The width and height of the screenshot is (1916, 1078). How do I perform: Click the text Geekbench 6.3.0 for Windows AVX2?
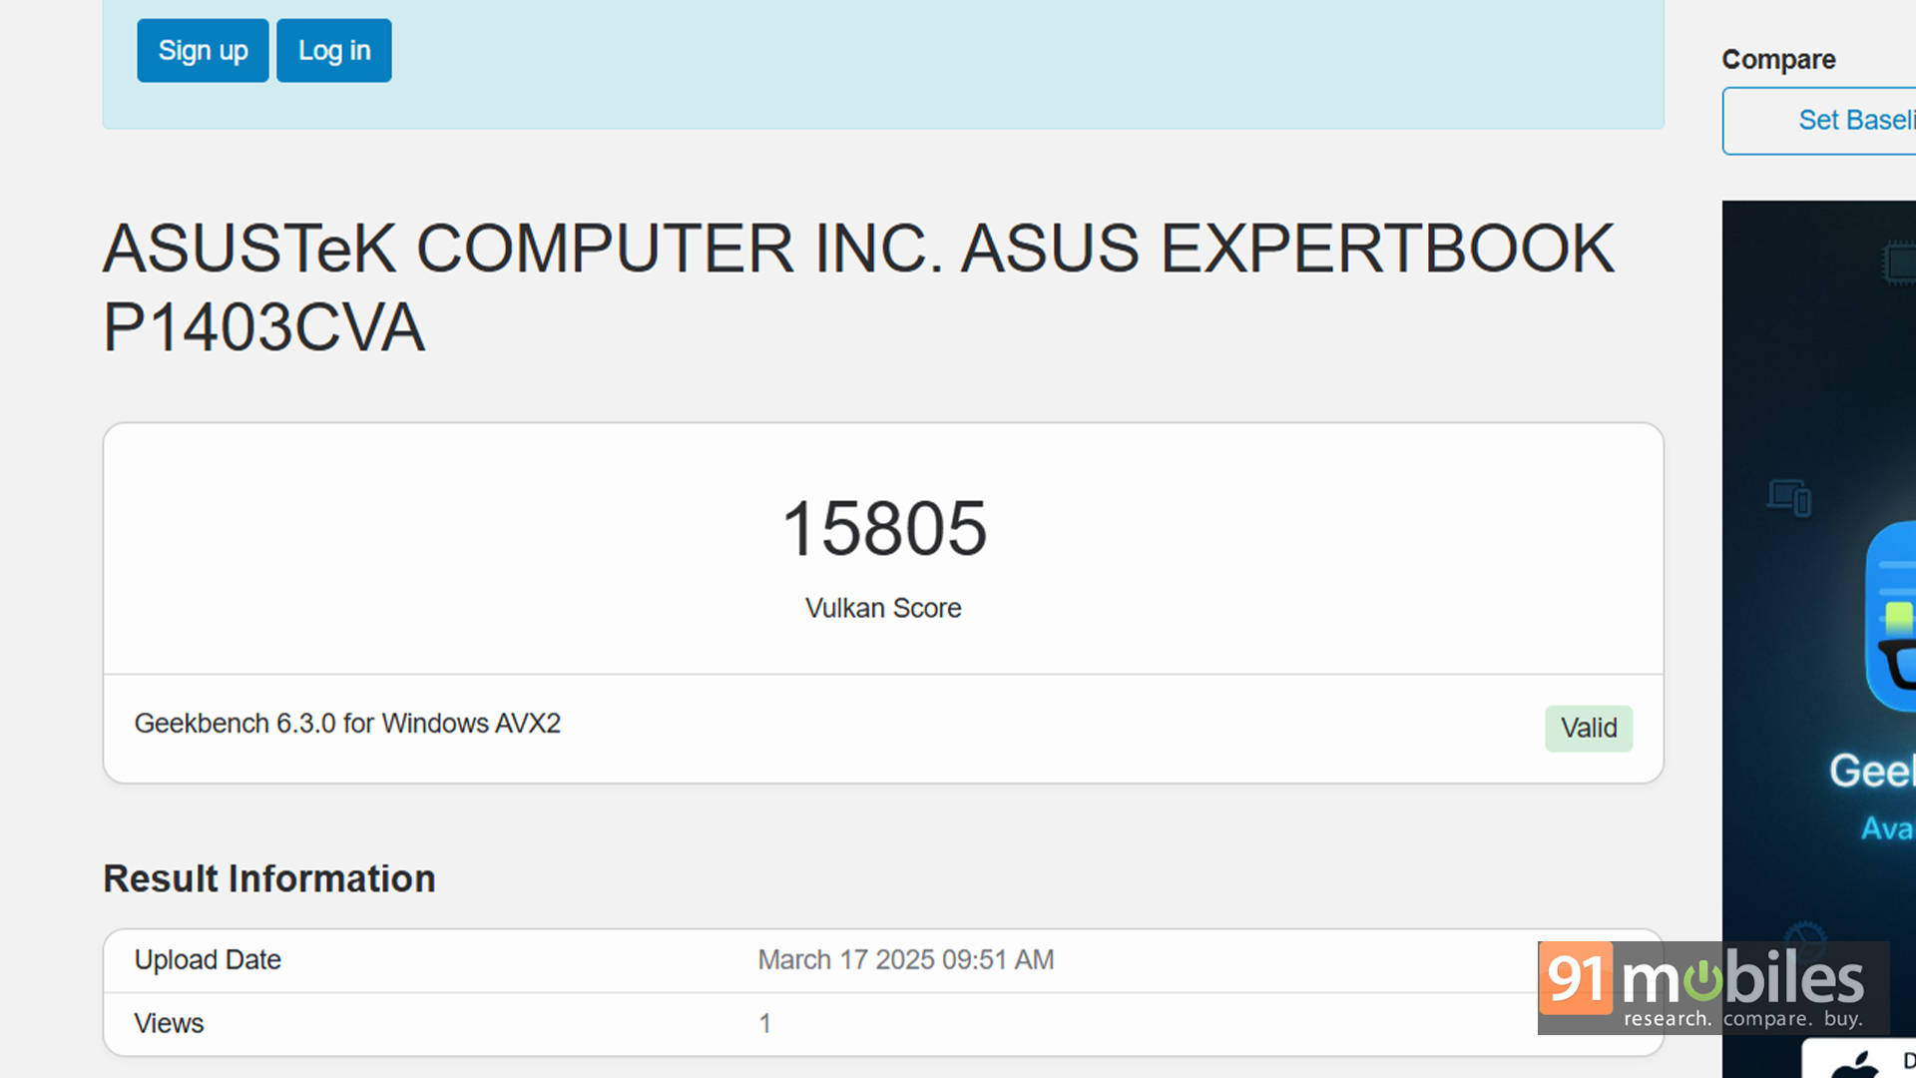[347, 723]
